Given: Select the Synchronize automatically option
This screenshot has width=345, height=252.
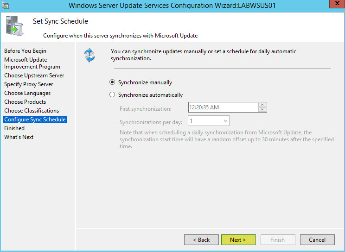Looking at the screenshot, I should [112, 95].
